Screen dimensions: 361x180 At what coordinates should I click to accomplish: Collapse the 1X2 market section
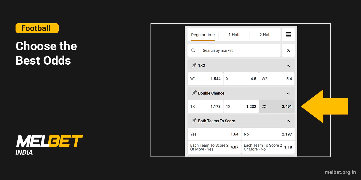tap(288, 65)
